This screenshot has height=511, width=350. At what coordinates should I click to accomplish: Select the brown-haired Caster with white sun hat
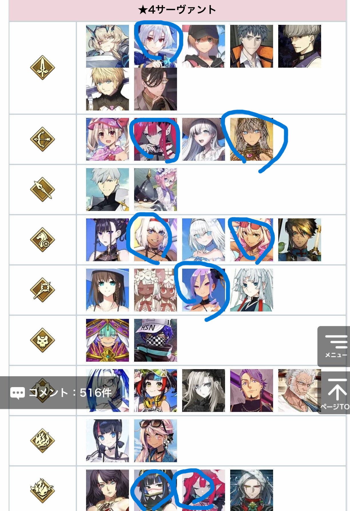tap(108, 290)
